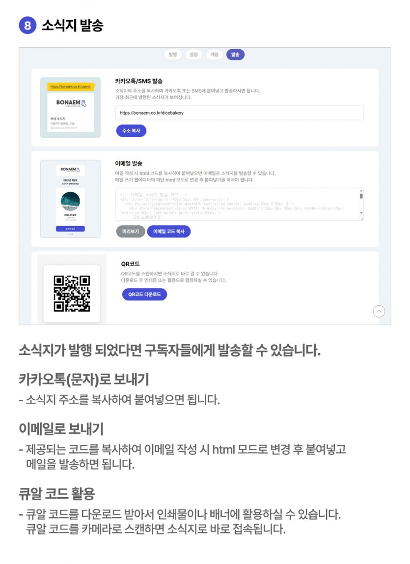Click the 주소 복사 button
The image size is (410, 564).
tap(131, 131)
